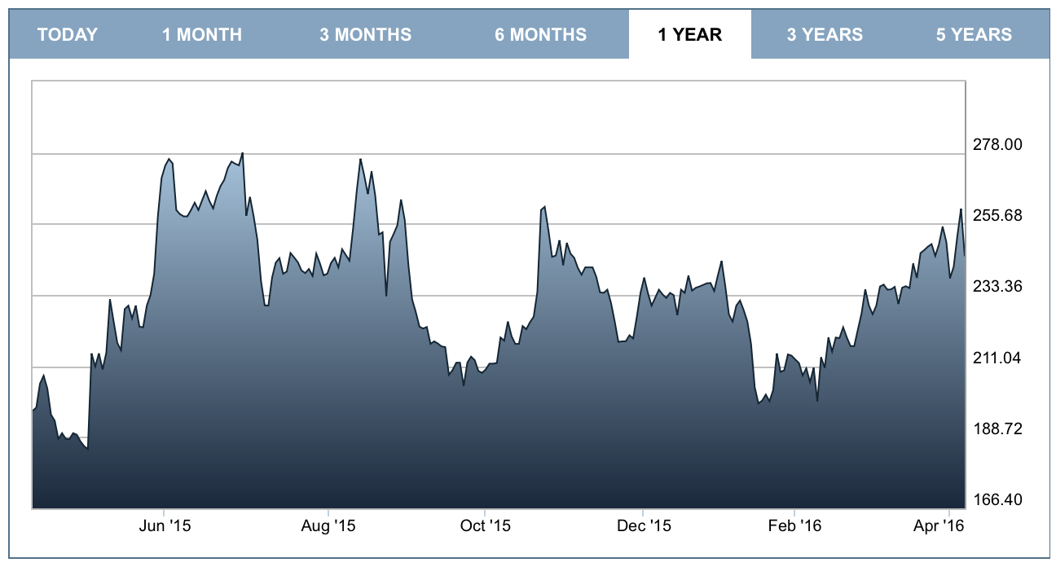Click the active 1 YEAR tab

coord(689,35)
